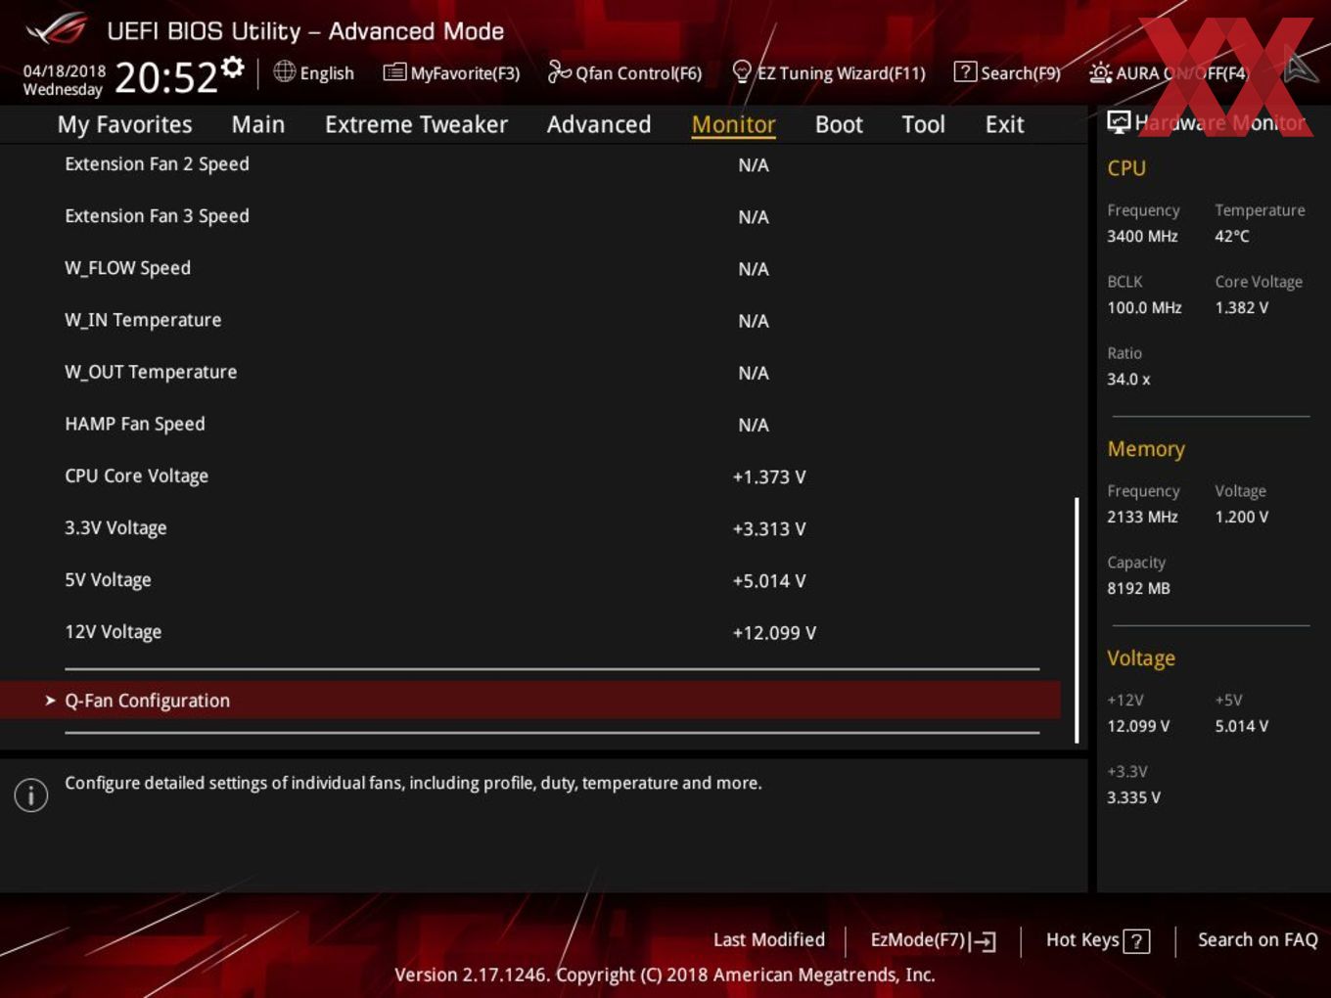Click the Search question-mark icon
The height and width of the screenshot is (998, 1331).
(x=965, y=71)
